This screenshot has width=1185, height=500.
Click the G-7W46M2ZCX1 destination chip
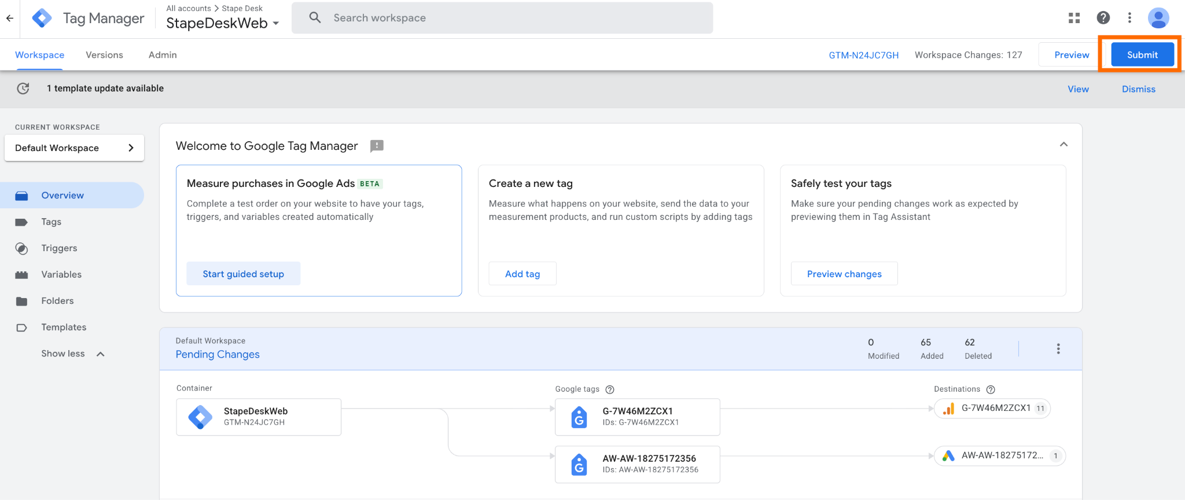992,409
